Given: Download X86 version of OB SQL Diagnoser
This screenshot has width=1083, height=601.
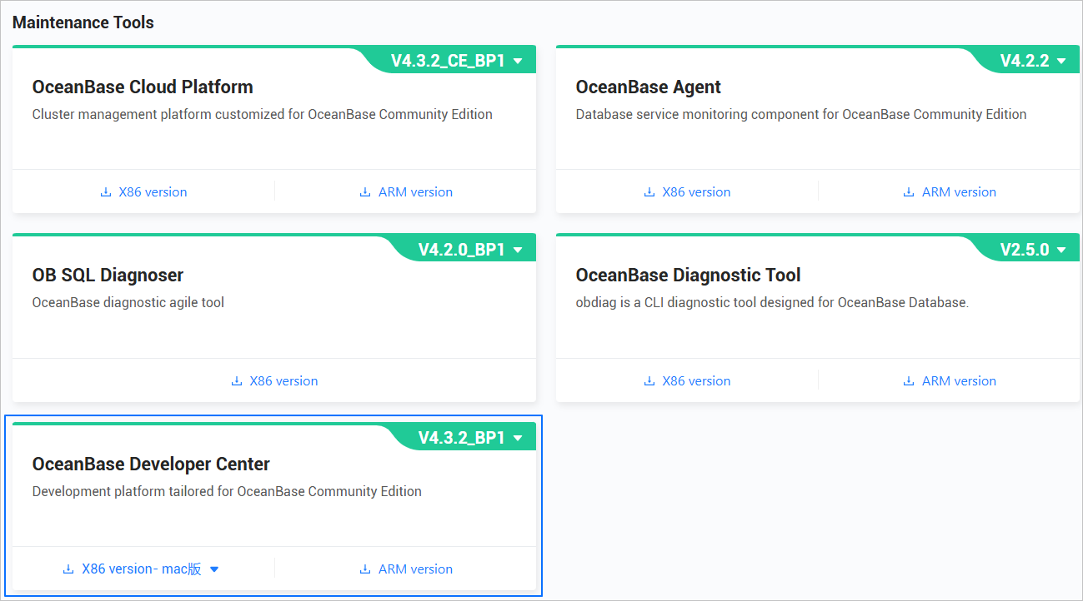Looking at the screenshot, I should tap(283, 381).
